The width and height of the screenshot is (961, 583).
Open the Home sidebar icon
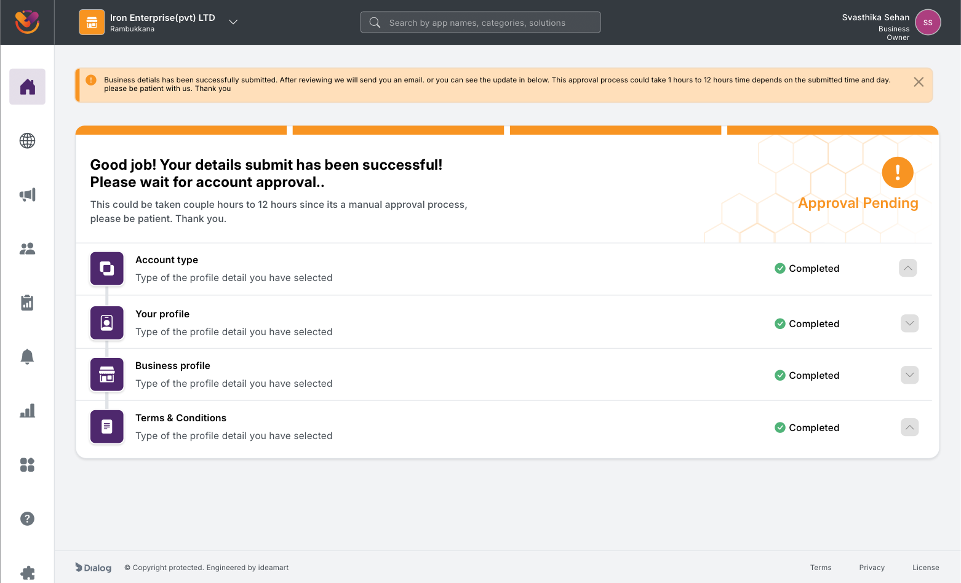click(x=27, y=87)
